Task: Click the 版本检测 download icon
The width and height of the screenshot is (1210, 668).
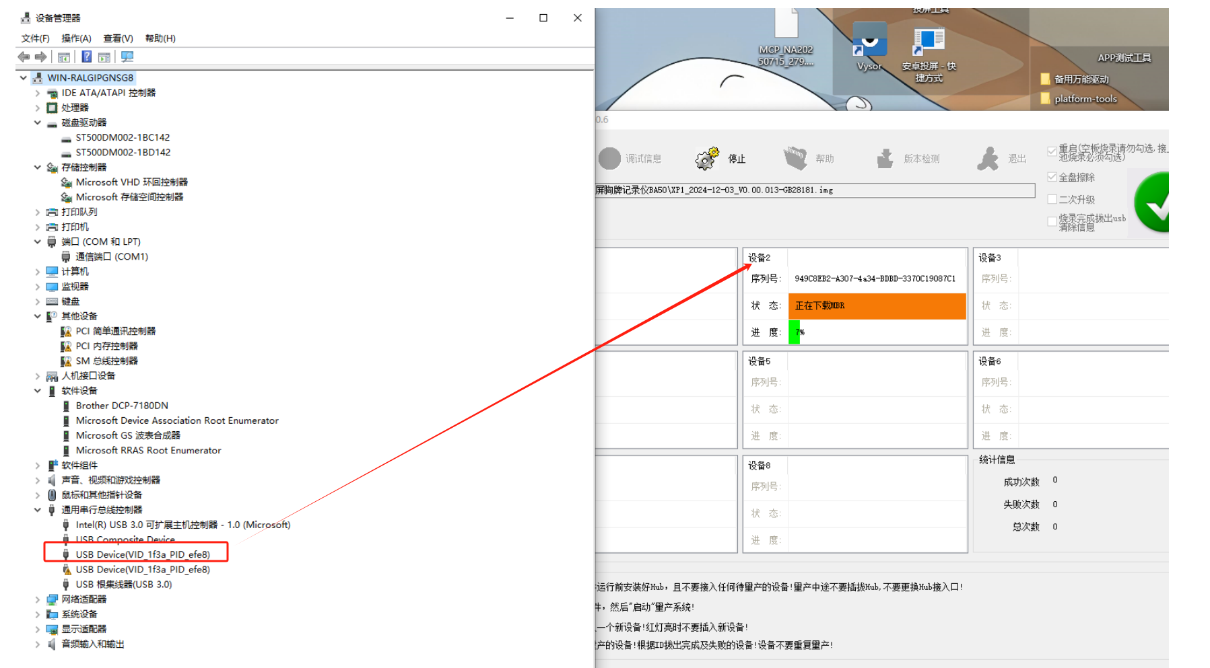Action: point(885,159)
